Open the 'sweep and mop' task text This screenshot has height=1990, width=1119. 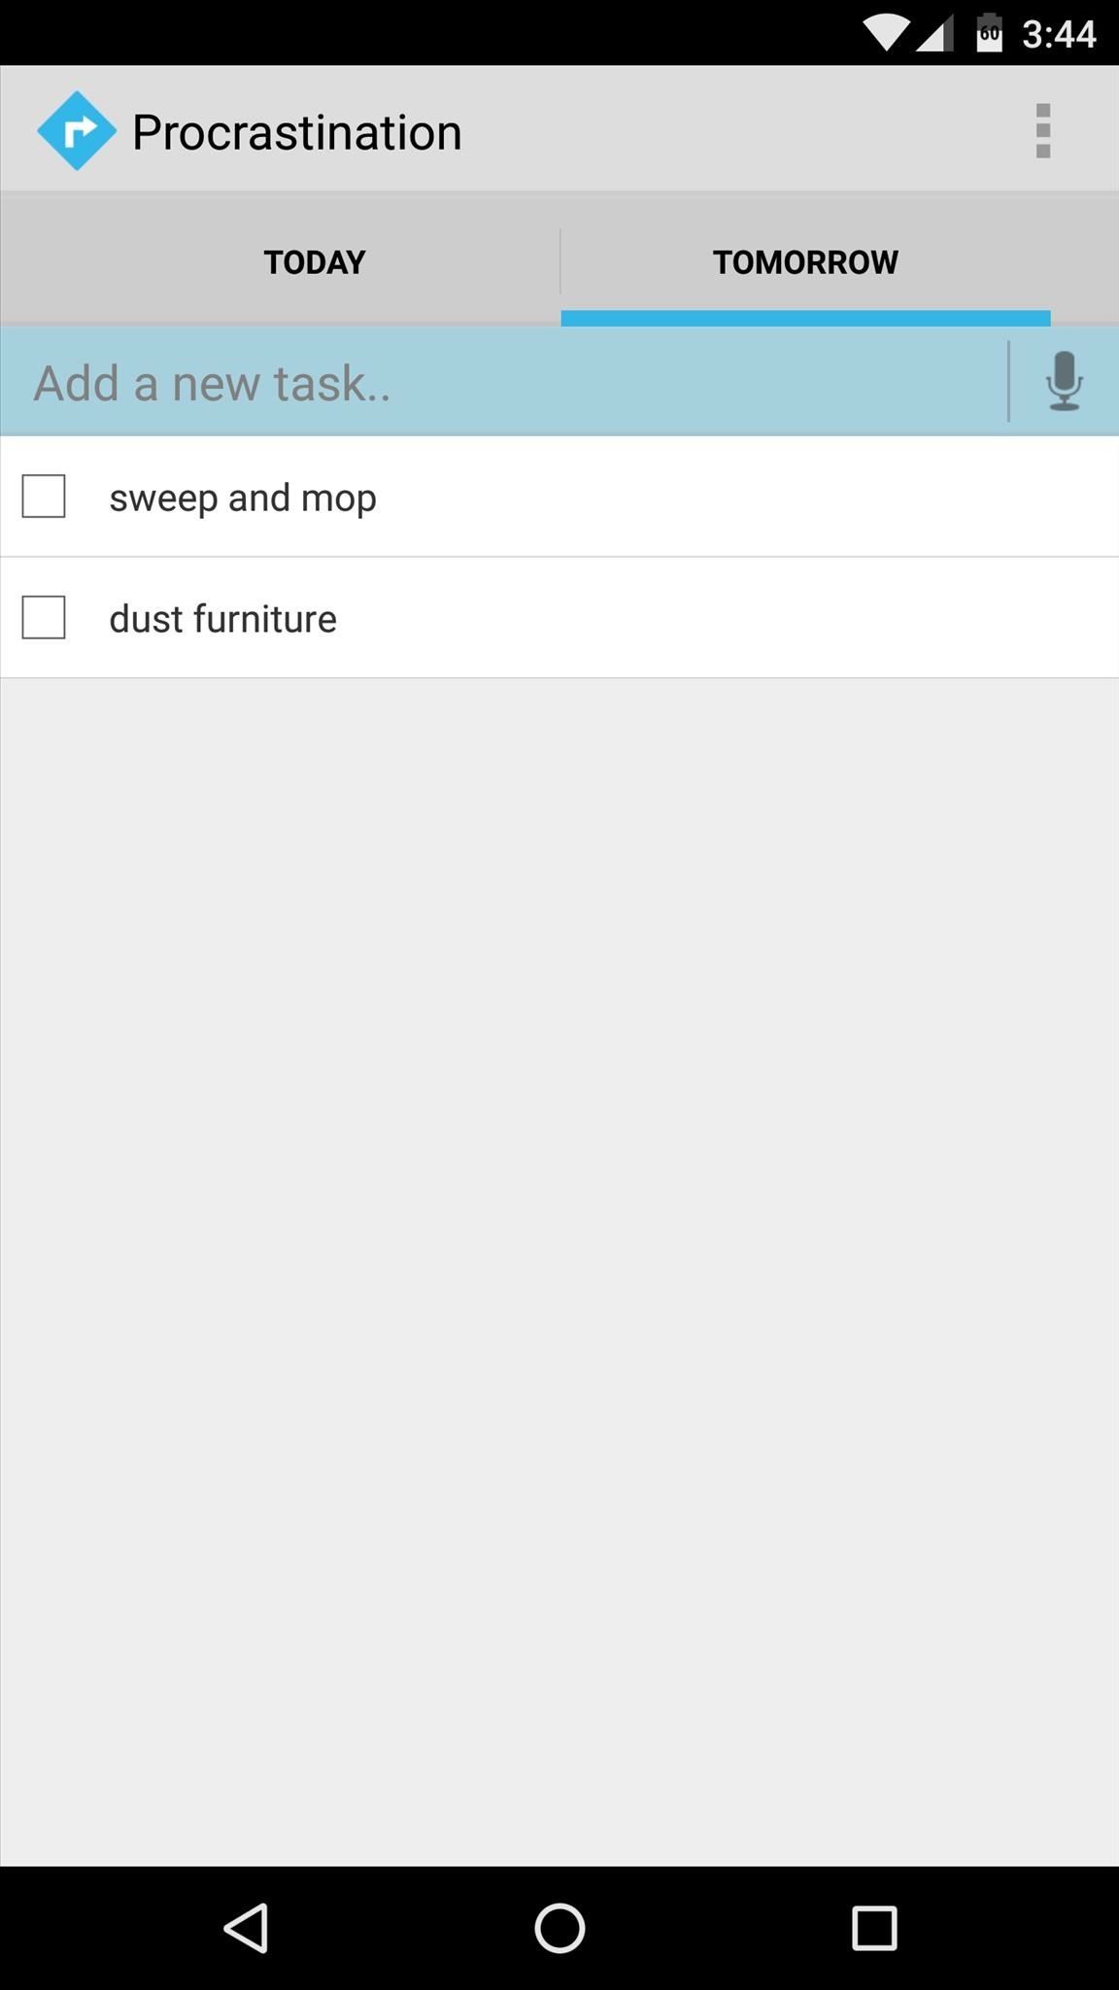point(243,497)
